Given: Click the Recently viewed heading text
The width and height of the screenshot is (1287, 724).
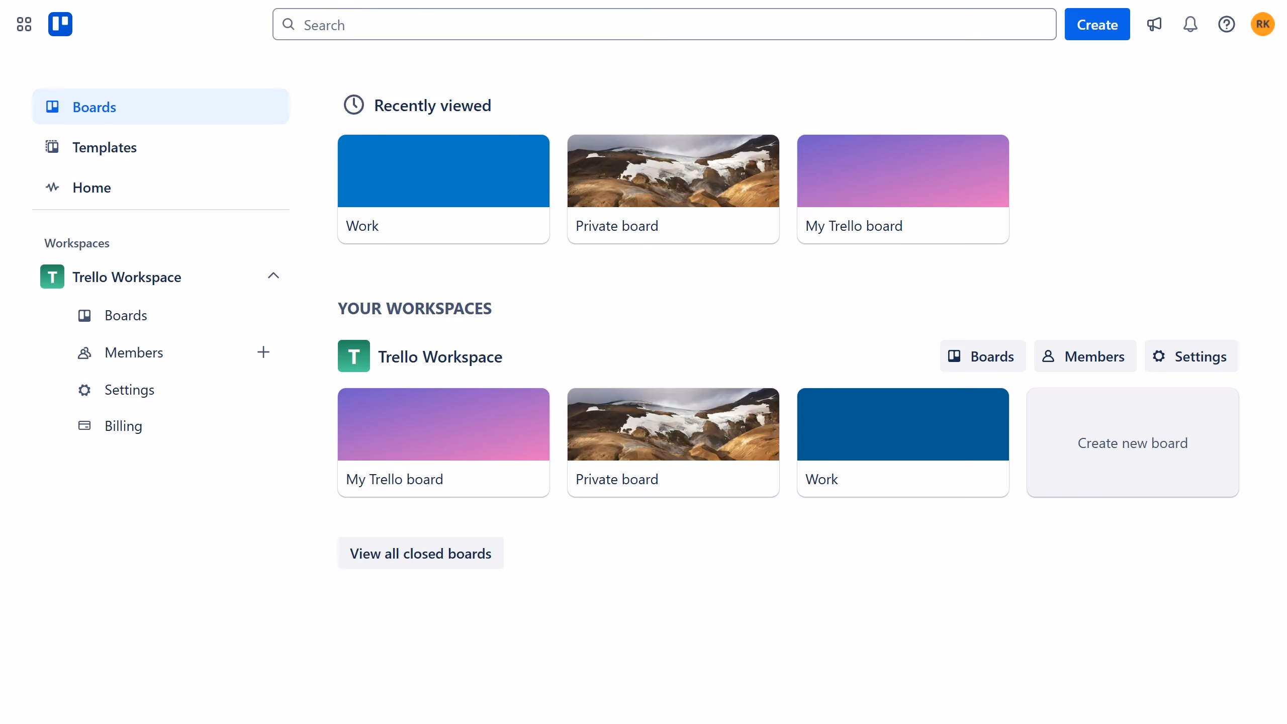Looking at the screenshot, I should point(432,105).
